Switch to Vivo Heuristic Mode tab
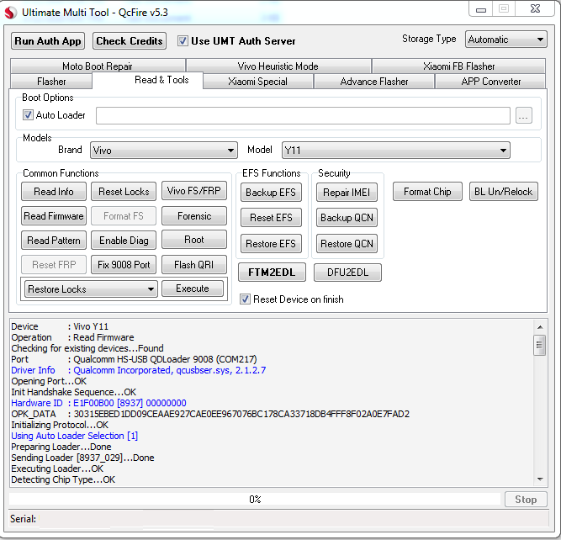This screenshot has width=561, height=540. pos(278,66)
